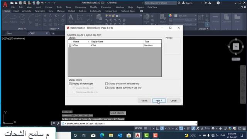The image size is (247, 139).
Task: Open Quick Access Toolbar customize dropdown
Action: [55, 3]
